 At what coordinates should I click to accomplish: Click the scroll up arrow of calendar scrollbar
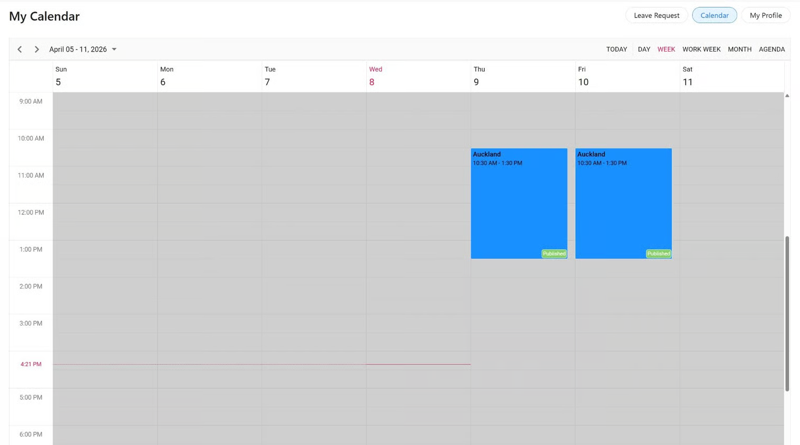tap(787, 96)
